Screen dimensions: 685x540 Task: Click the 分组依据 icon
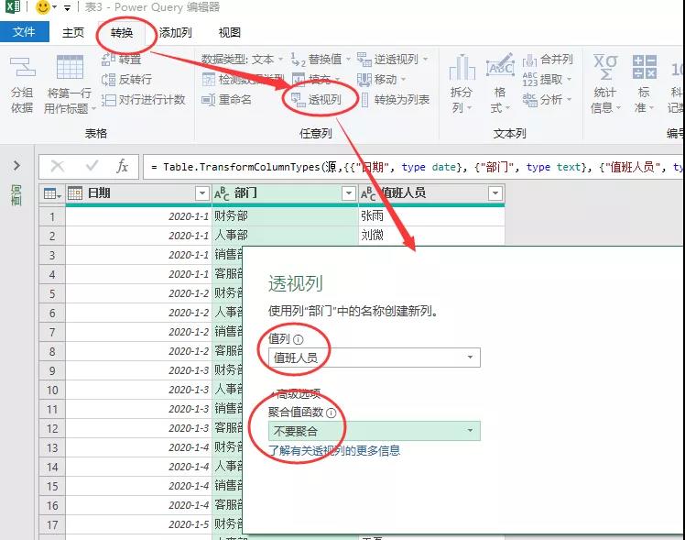(22, 69)
